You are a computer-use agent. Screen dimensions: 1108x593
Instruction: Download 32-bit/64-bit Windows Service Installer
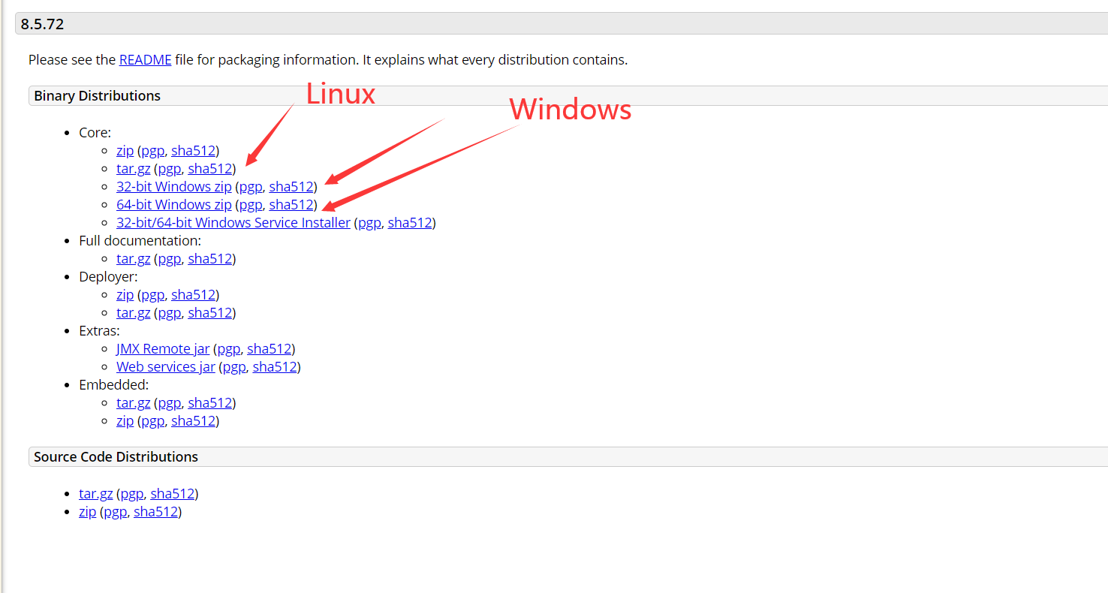tap(233, 223)
